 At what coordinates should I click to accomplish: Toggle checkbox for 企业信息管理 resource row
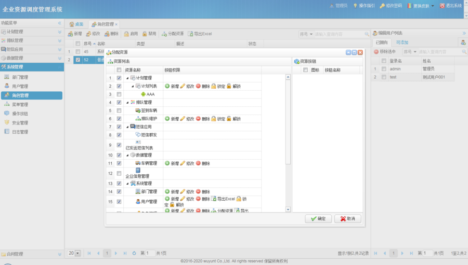point(119,173)
